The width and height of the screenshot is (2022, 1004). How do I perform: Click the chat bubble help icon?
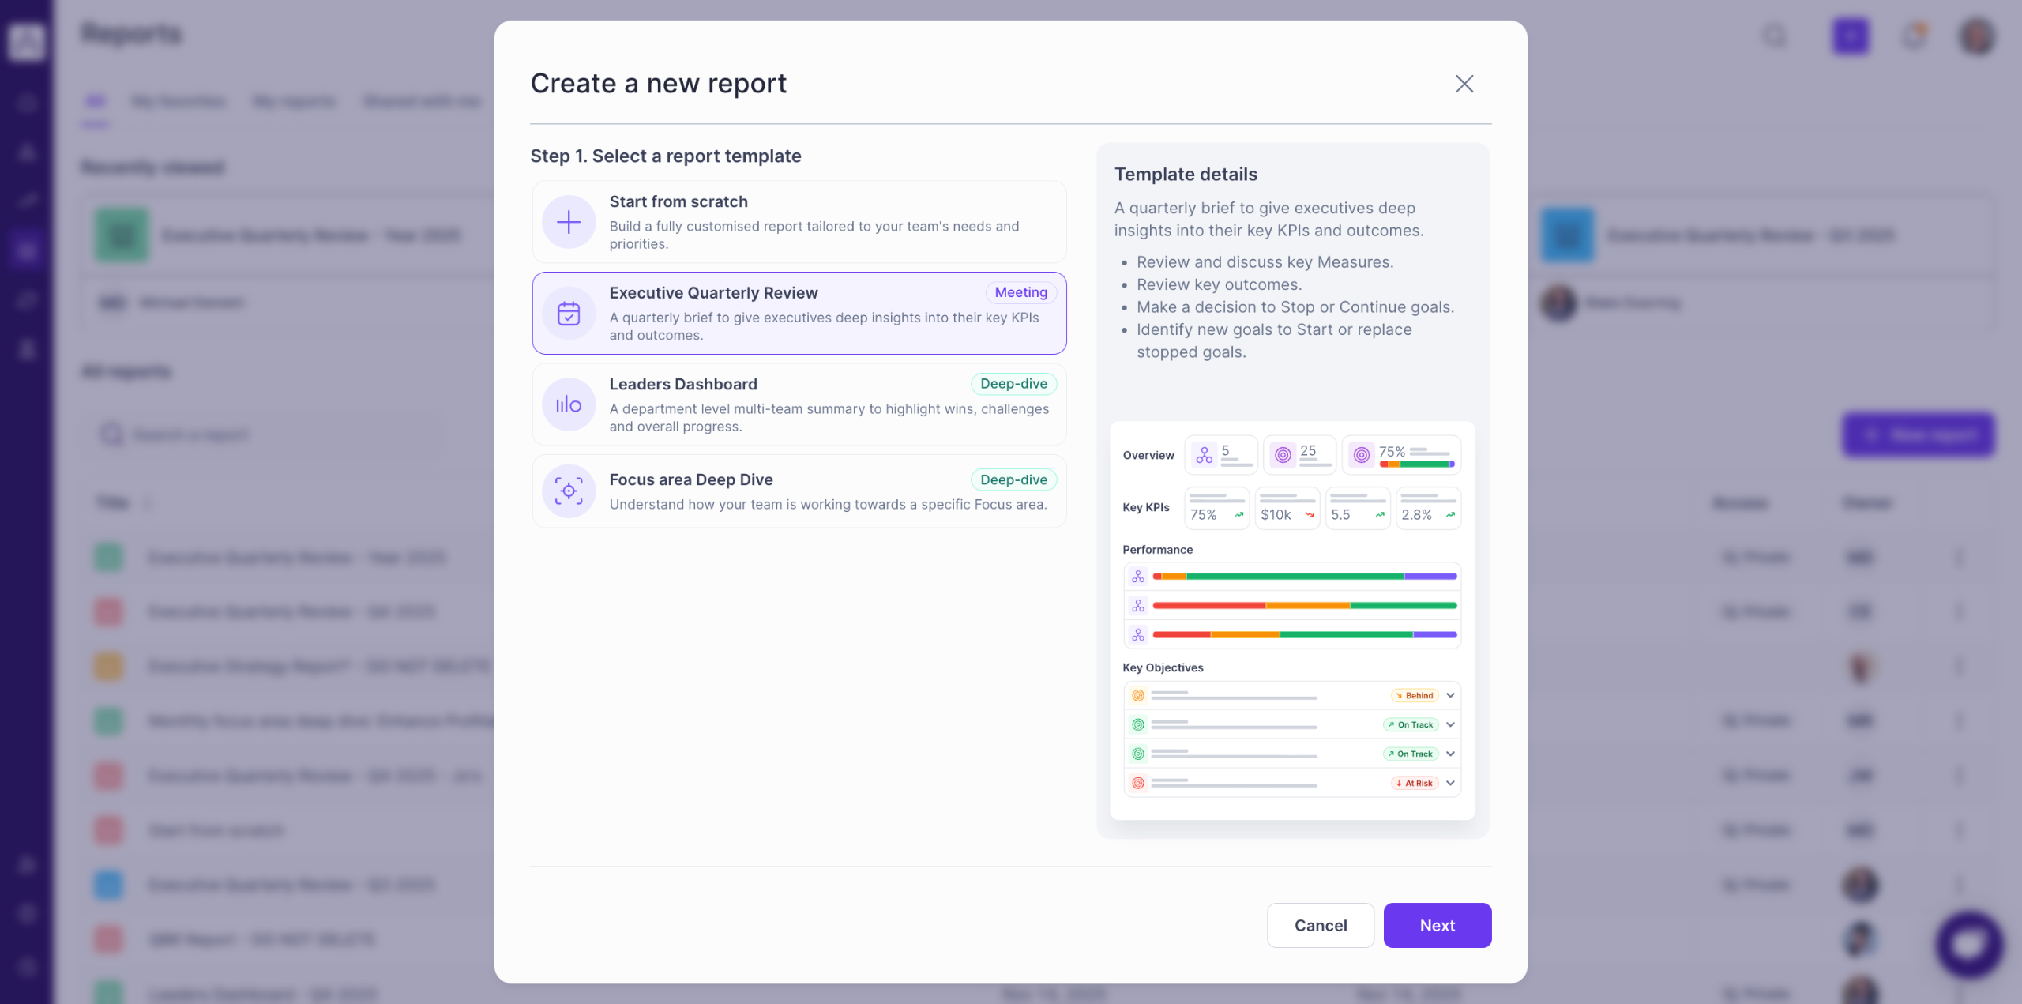1968,945
